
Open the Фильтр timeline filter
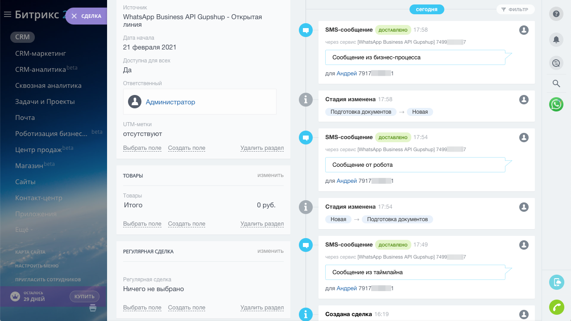(515, 9)
